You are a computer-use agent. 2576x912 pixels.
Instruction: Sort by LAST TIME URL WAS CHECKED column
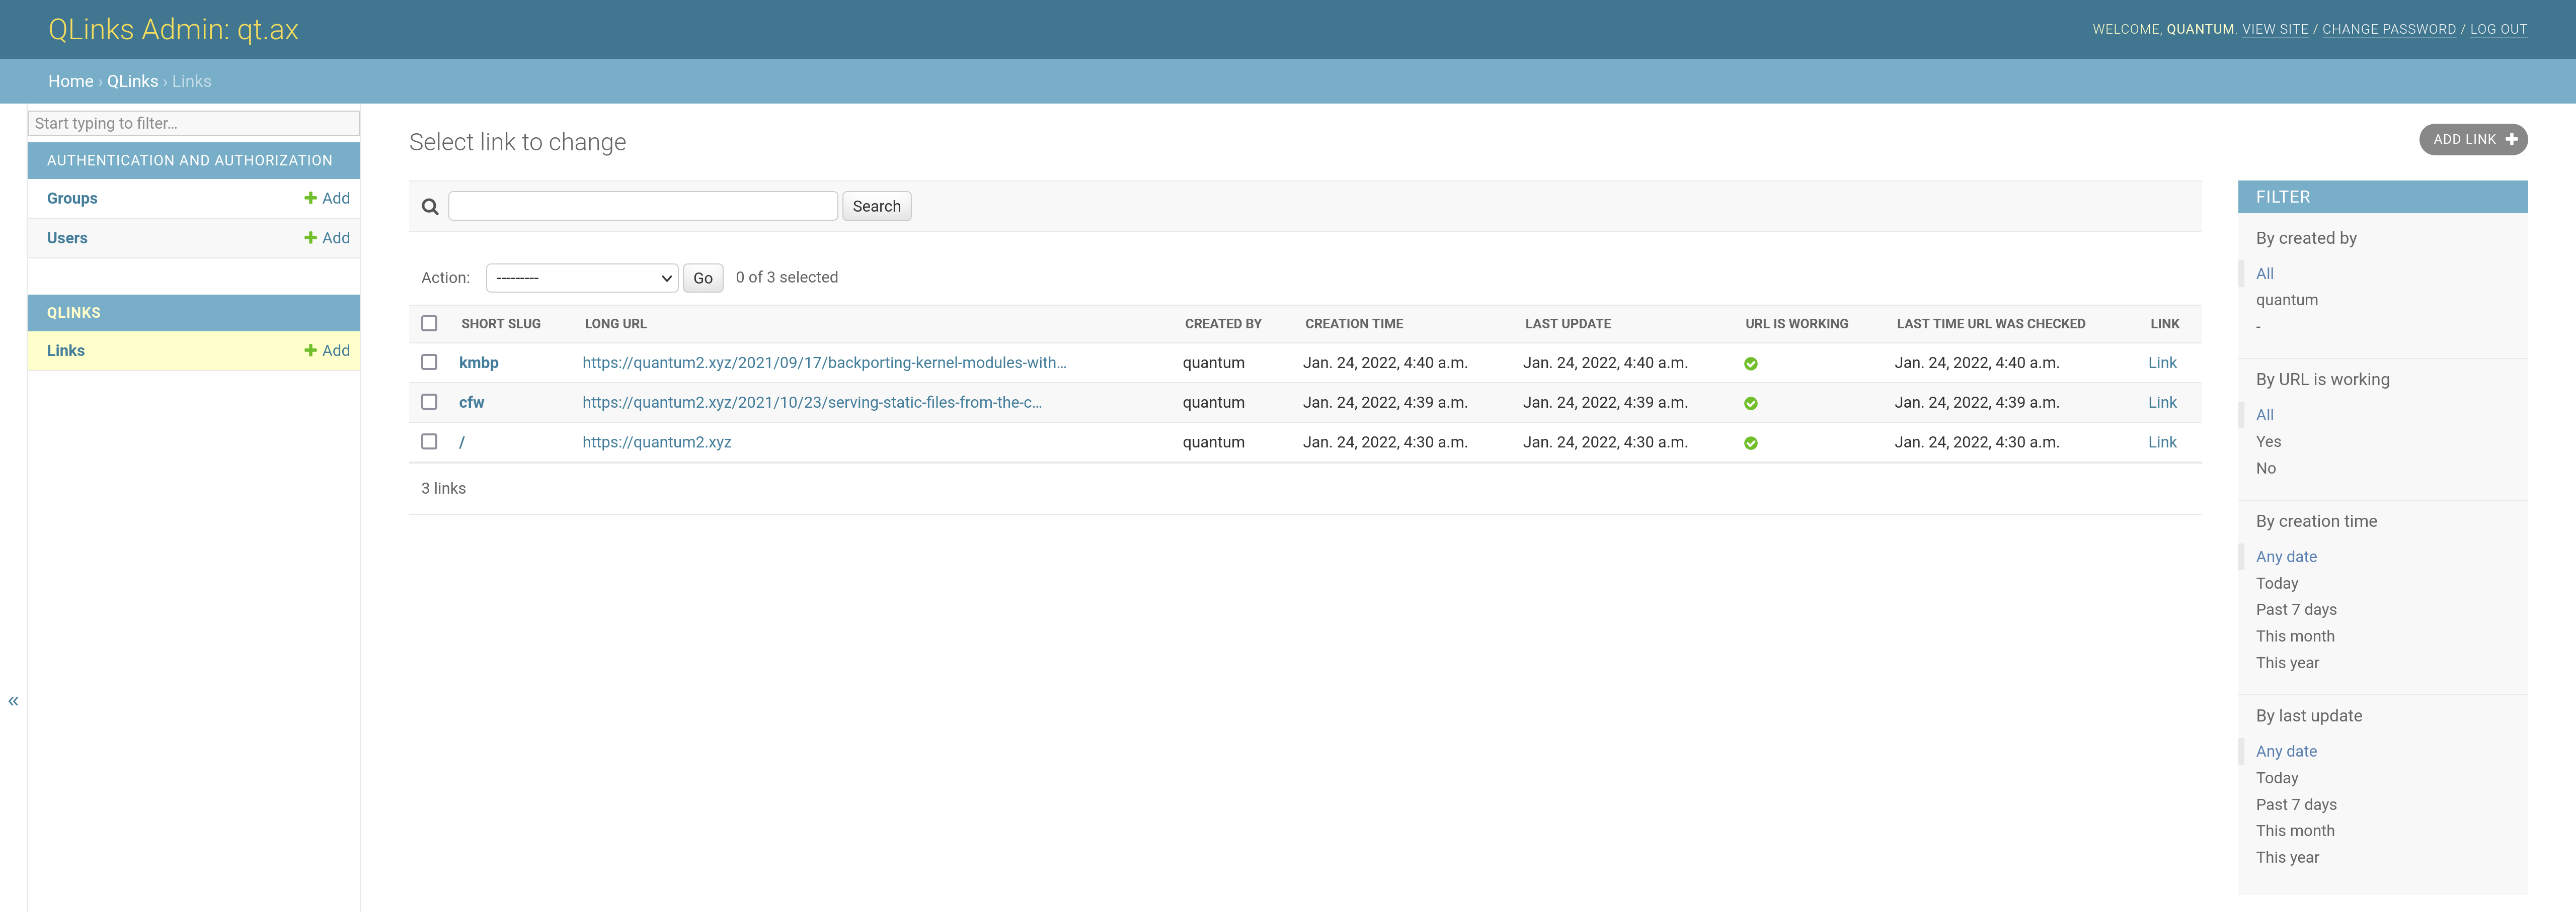point(1991,324)
